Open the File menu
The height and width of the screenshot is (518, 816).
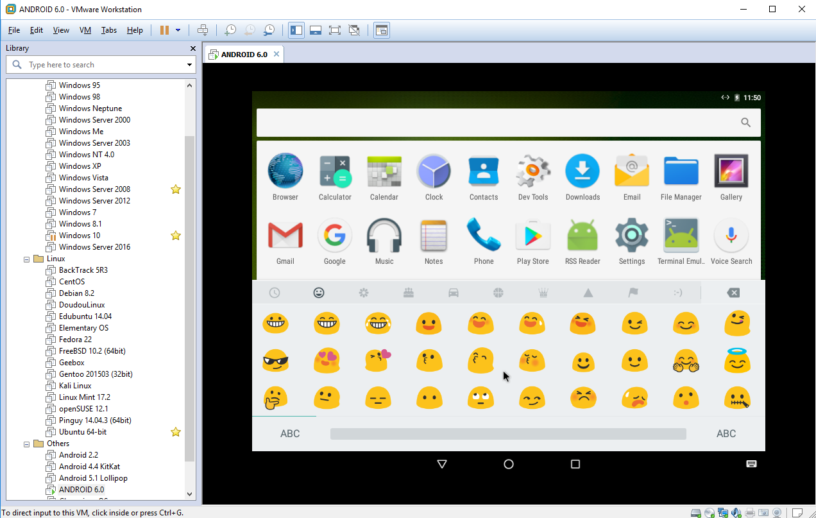coord(14,30)
